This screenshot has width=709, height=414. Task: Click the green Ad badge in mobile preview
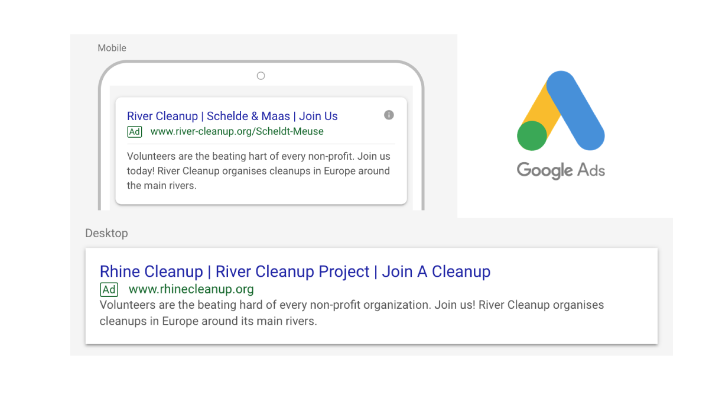click(135, 131)
